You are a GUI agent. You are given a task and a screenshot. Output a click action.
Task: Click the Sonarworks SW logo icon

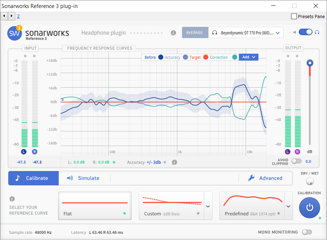coord(15,33)
